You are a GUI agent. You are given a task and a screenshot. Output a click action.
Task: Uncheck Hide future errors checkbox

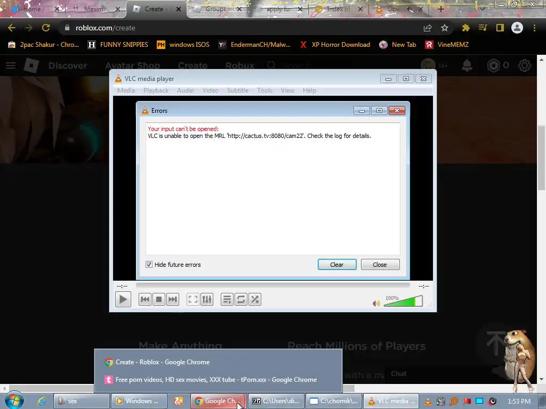pyautogui.click(x=149, y=264)
